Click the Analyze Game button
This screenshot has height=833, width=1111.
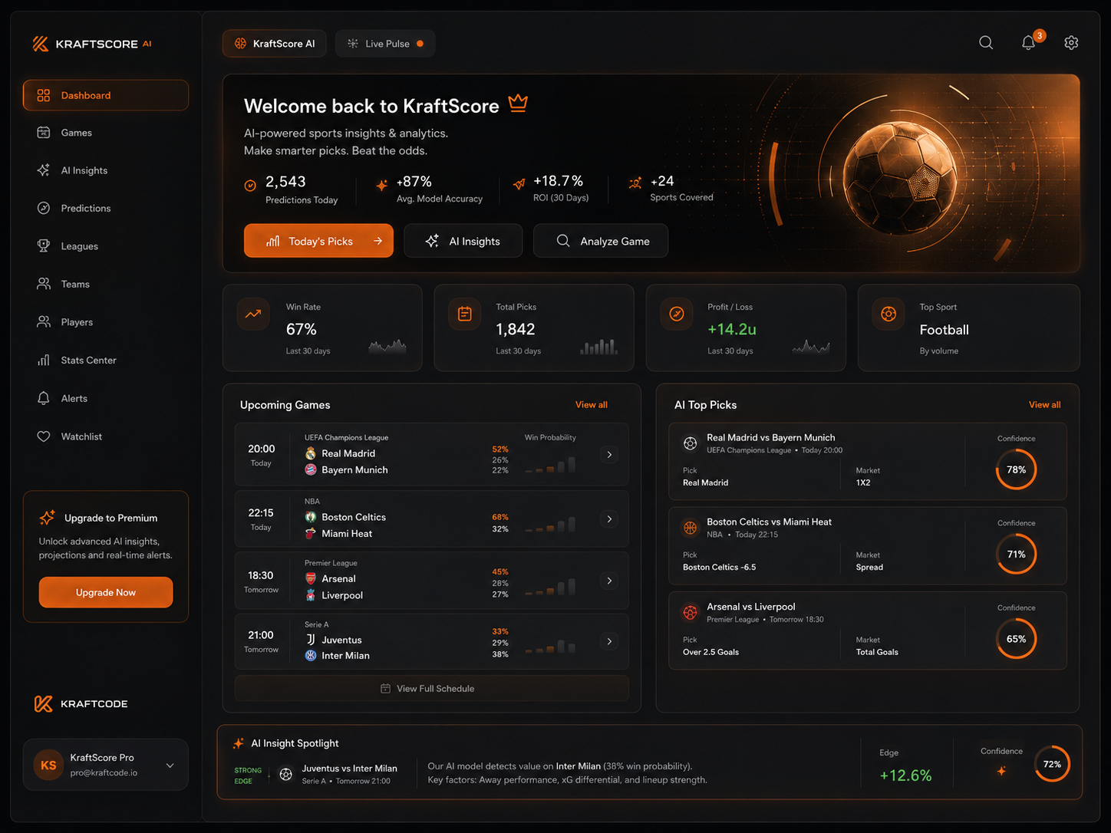601,241
